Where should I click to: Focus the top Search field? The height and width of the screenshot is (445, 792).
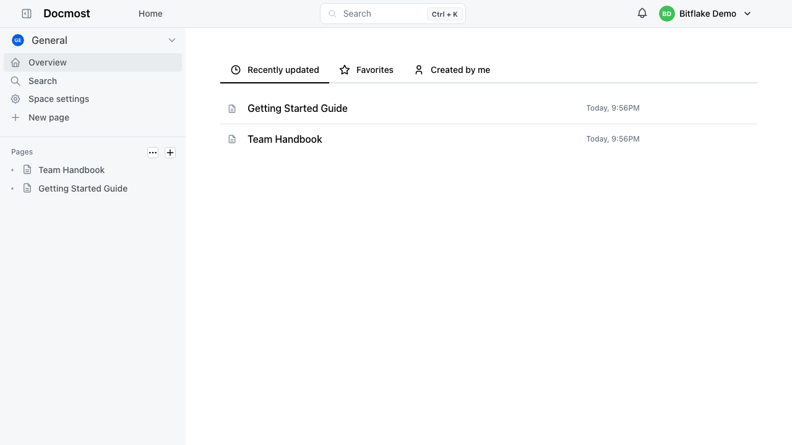pyautogui.click(x=393, y=14)
